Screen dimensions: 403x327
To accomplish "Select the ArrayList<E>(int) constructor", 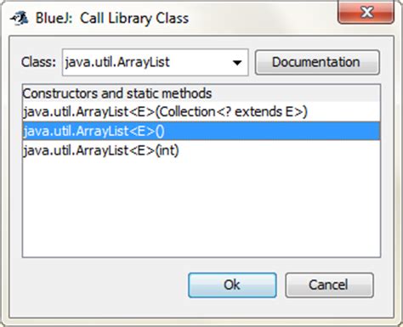I will pos(201,150).
